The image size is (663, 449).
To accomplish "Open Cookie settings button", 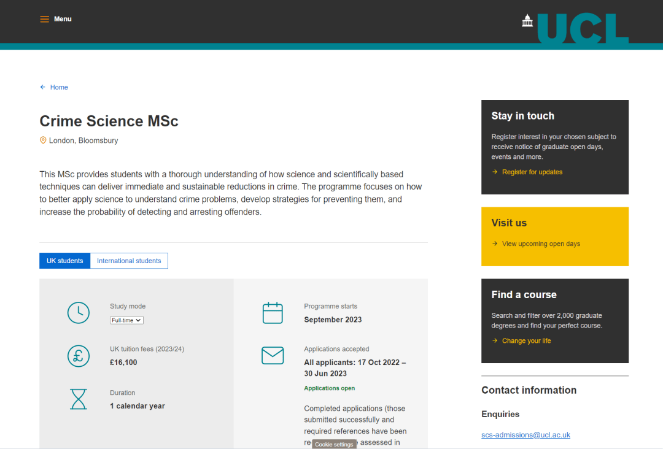I will (x=334, y=444).
